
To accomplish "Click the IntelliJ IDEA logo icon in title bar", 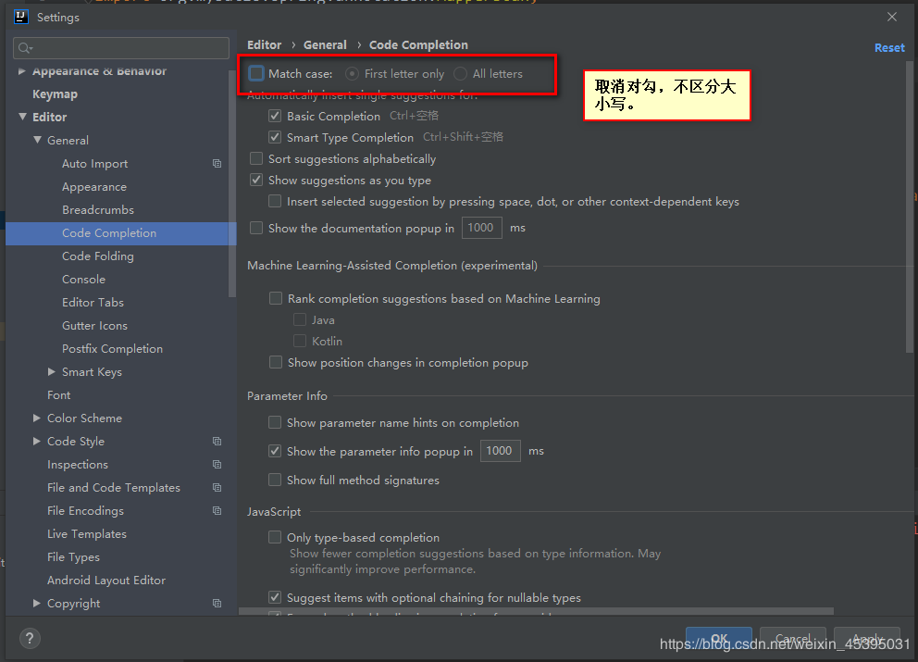I will point(21,17).
